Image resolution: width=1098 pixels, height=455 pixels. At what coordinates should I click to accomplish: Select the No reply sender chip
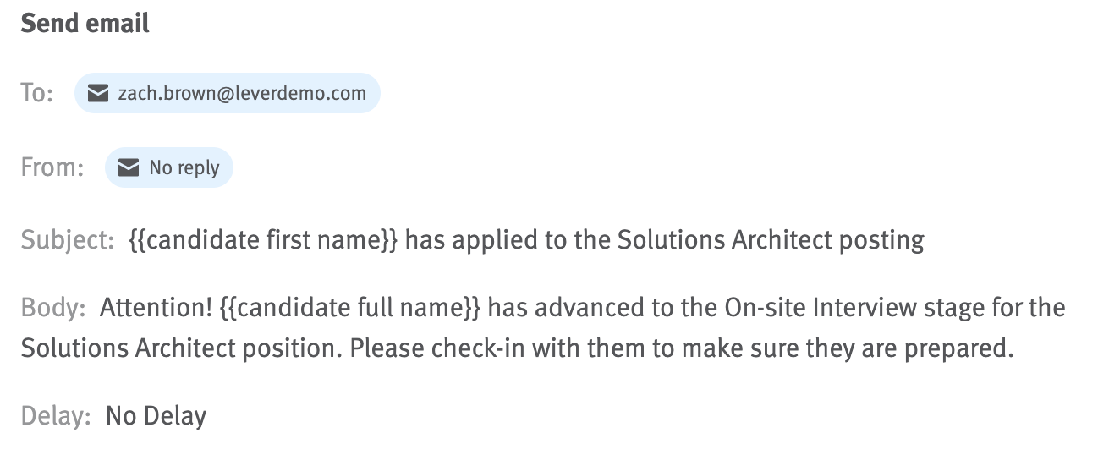(169, 167)
